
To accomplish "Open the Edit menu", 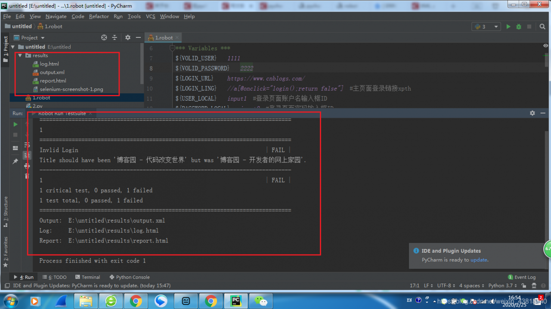I will [x=20, y=16].
